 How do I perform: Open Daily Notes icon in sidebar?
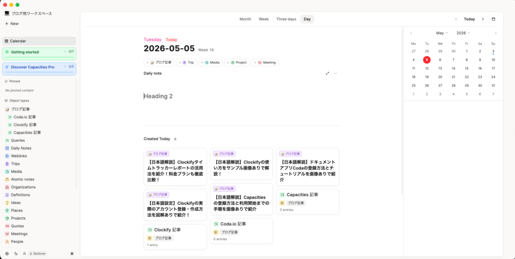point(7,148)
